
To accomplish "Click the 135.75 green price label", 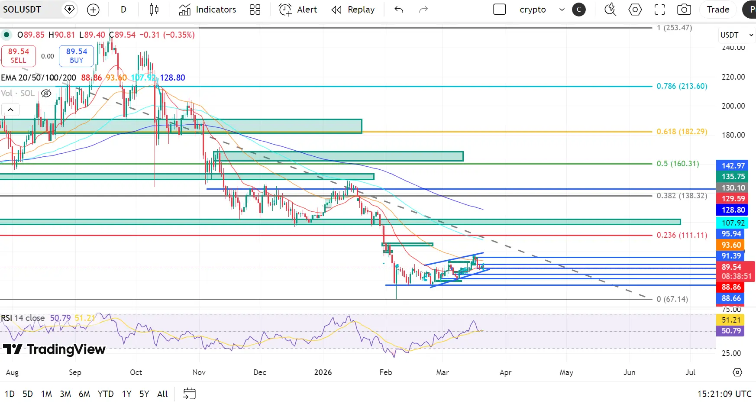I will [732, 176].
